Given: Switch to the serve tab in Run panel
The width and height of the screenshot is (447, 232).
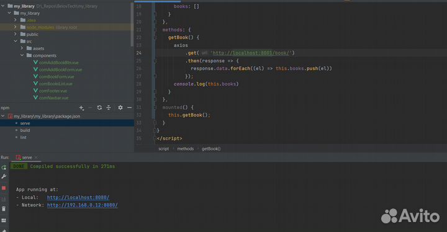Looking at the screenshot, I should [x=27, y=158].
